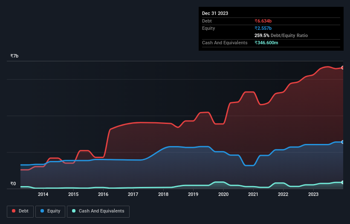Screen dimensions: 350x224
Task: Click the ₹7b y-axis label
Action: [x=14, y=56]
